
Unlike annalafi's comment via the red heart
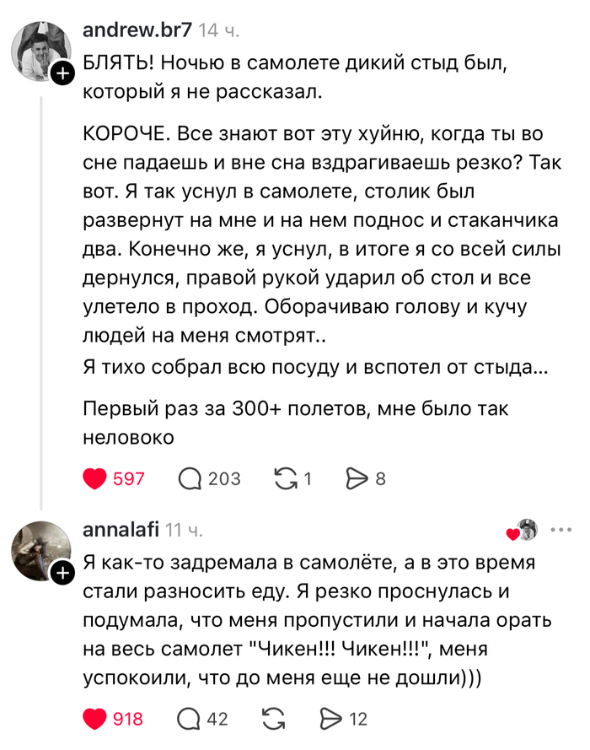pos(94,719)
